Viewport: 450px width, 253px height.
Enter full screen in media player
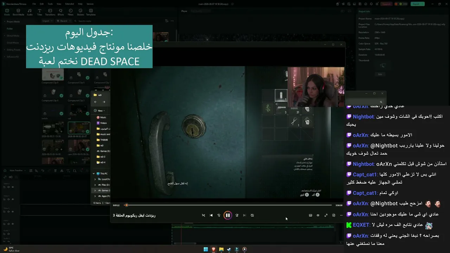tap(326, 215)
